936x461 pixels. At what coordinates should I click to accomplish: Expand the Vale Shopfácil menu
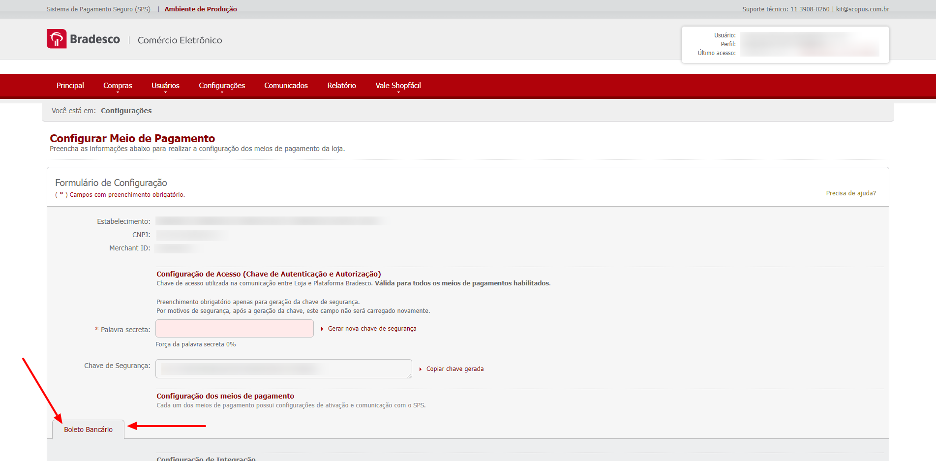pyautogui.click(x=398, y=86)
